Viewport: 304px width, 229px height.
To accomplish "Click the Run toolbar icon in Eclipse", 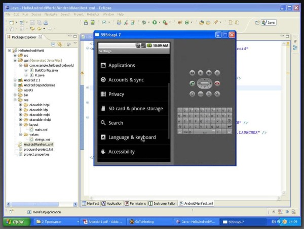I will [x=155, y=23].
